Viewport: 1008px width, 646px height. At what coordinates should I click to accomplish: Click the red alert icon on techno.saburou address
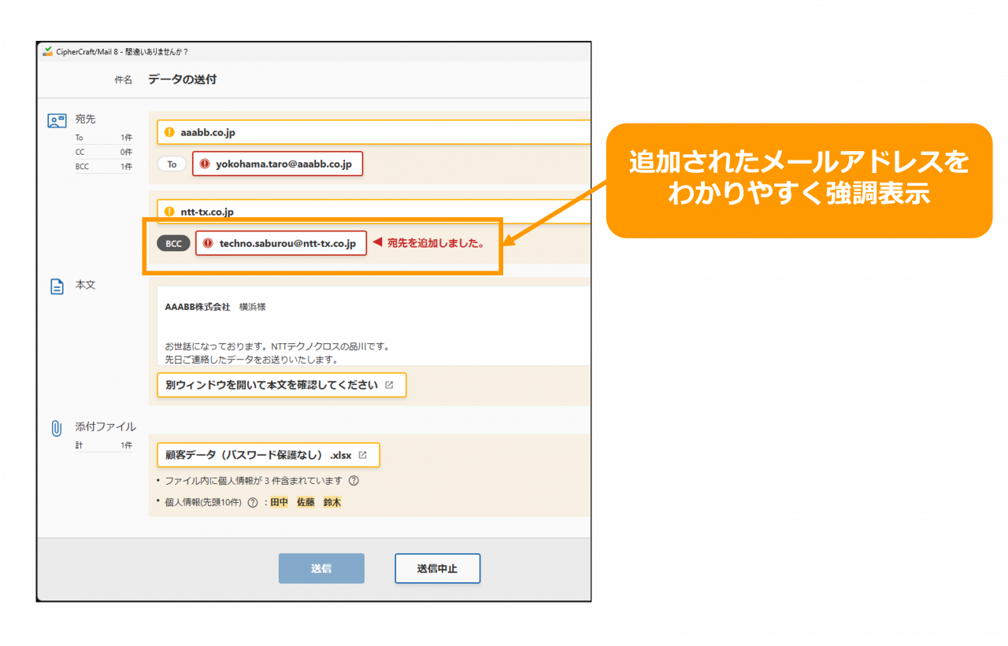tap(208, 243)
